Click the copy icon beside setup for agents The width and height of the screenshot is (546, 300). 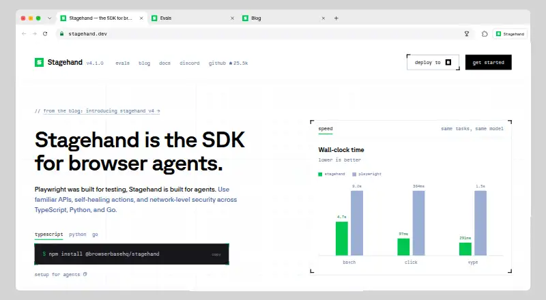[x=85, y=274]
